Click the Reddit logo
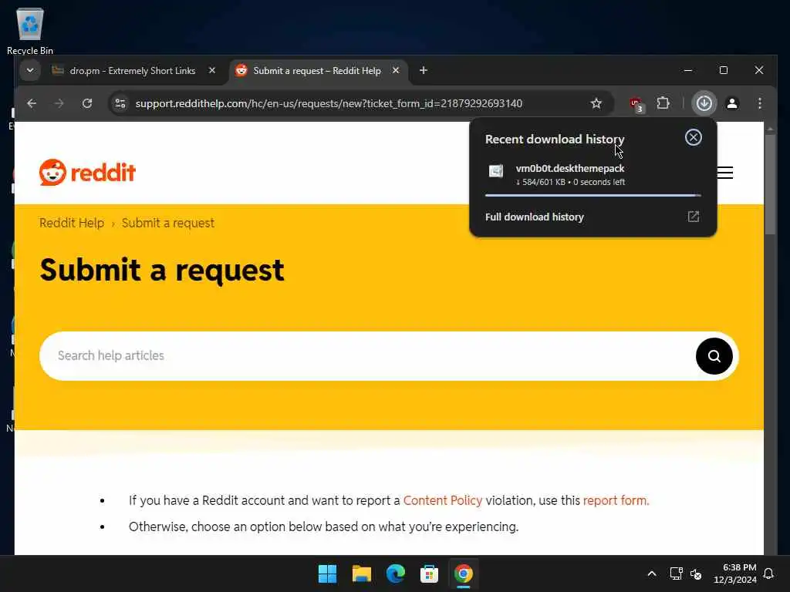 [x=88, y=173]
